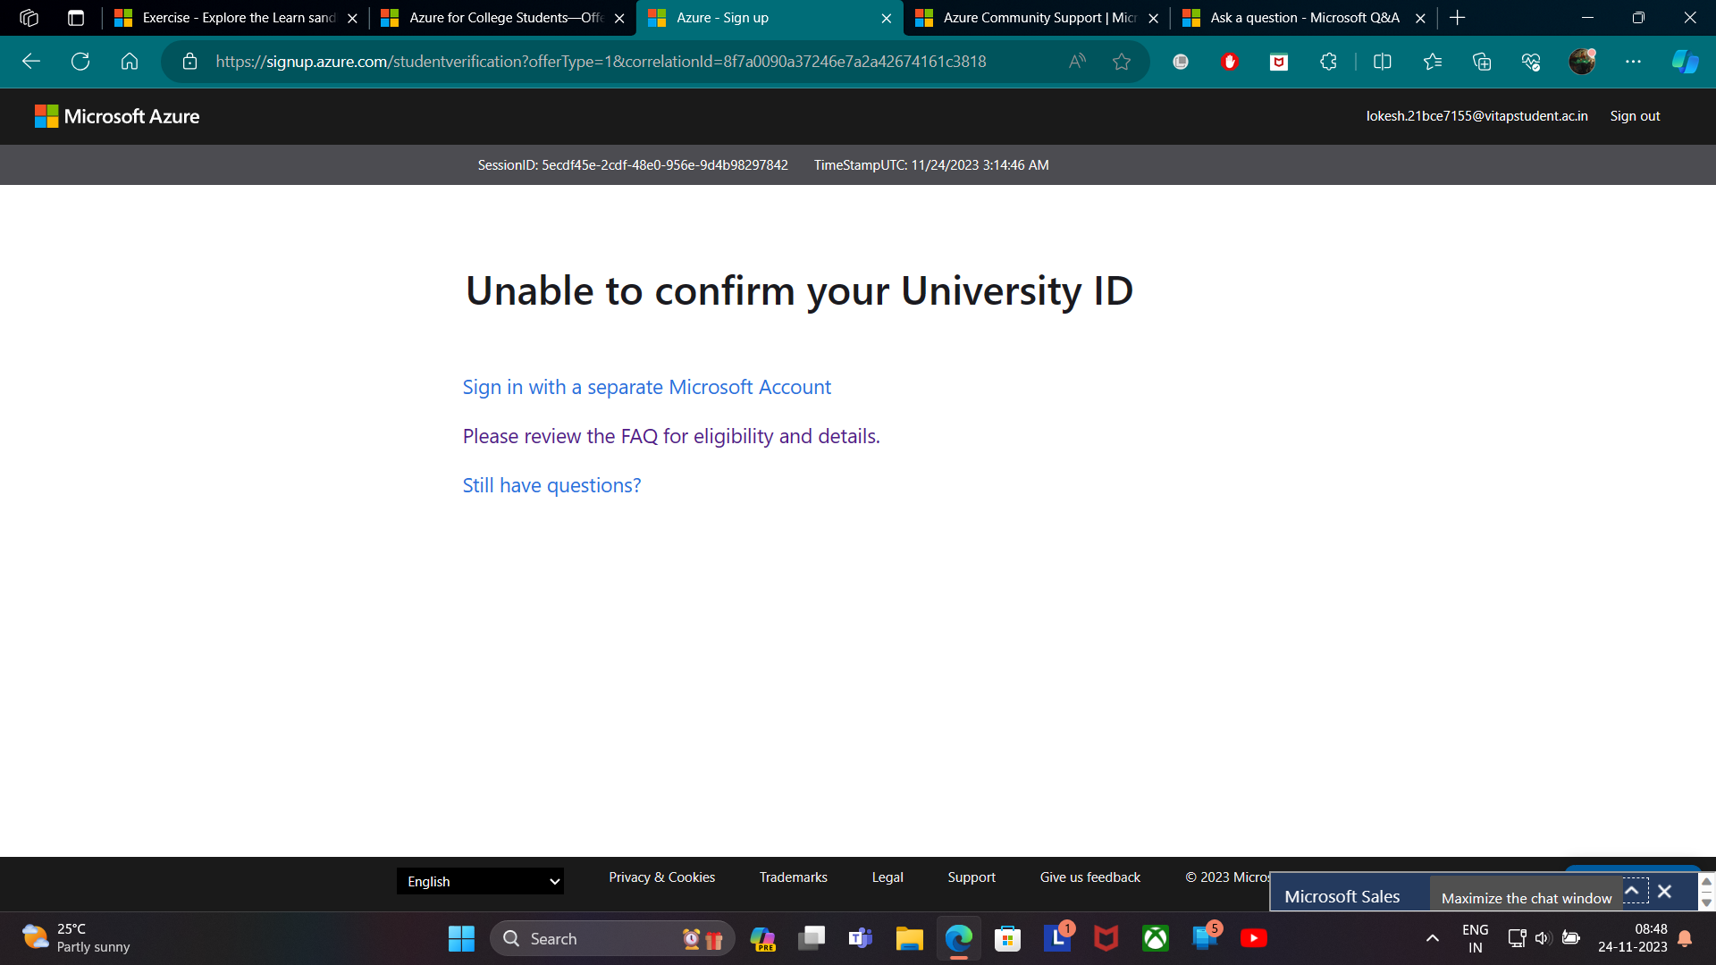
Task: Show hidden system tray icons
Action: tap(1432, 938)
